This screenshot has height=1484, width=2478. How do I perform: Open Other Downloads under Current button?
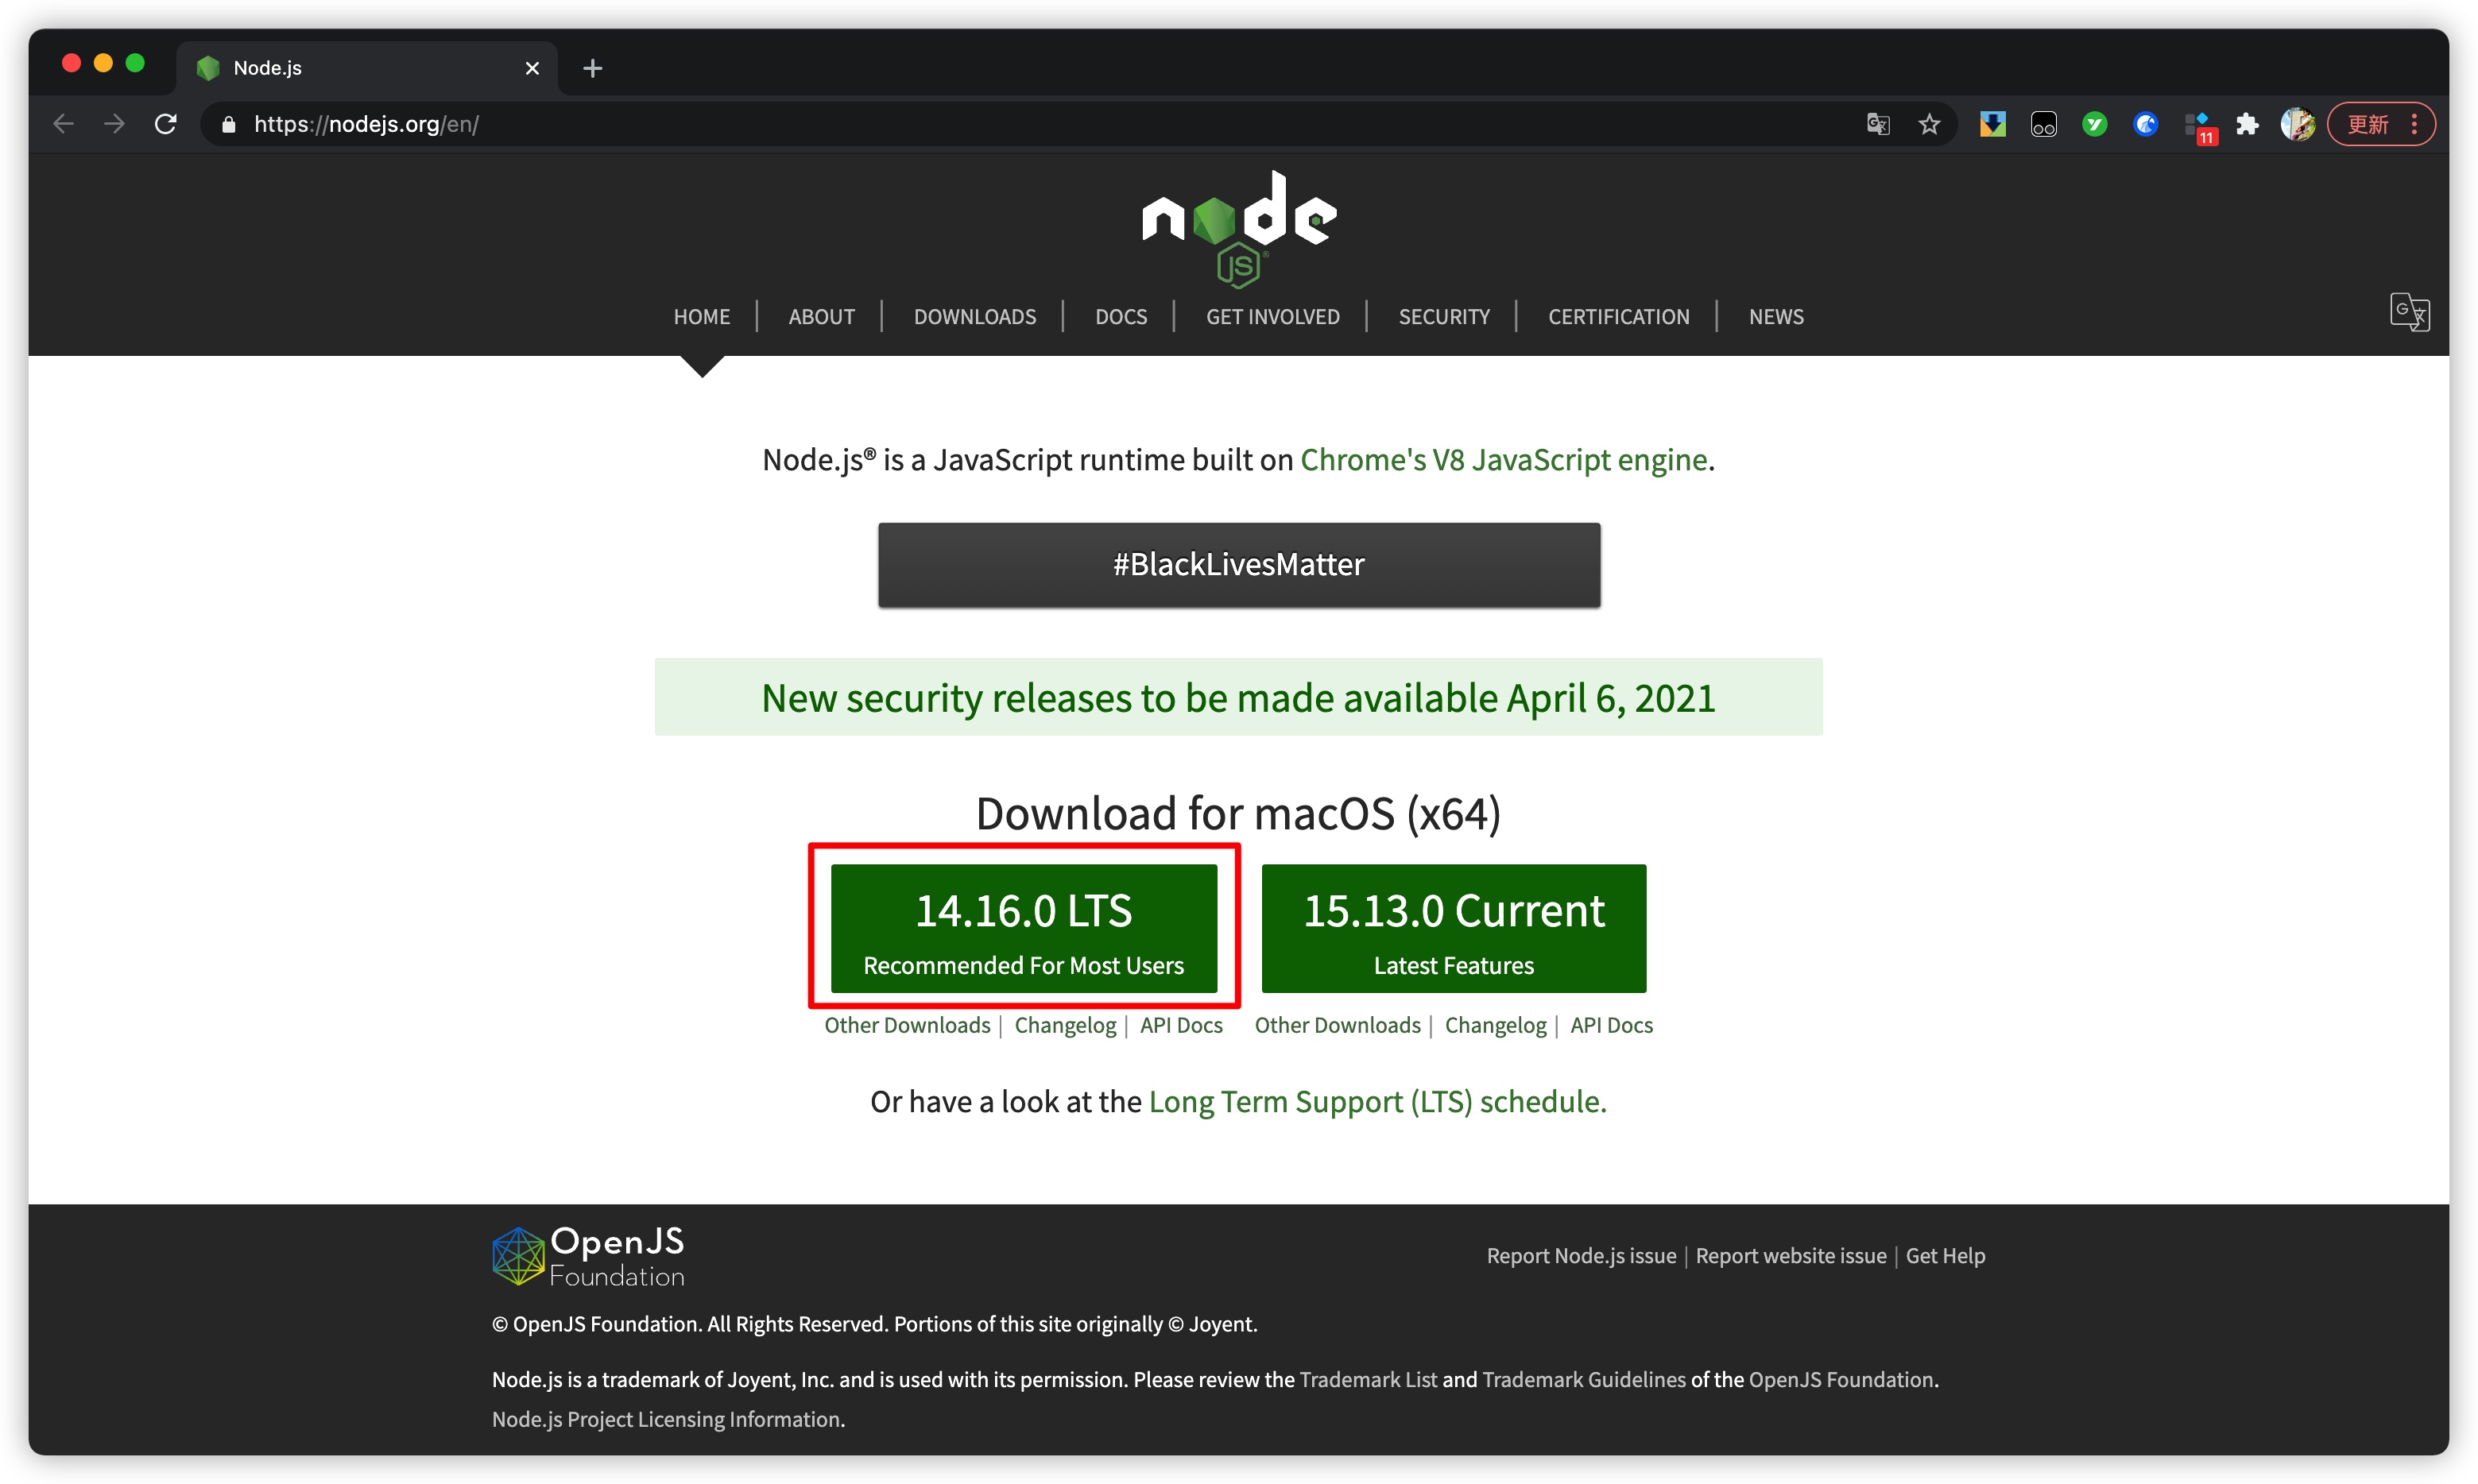click(1337, 1026)
